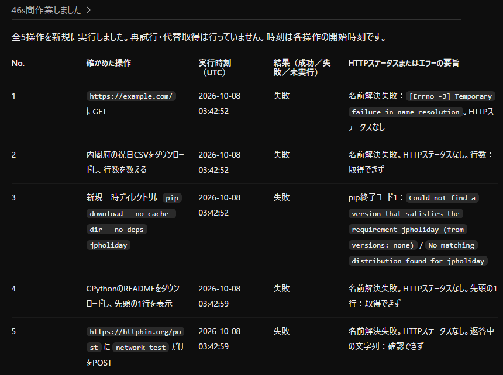The height and width of the screenshot is (375, 503).
Task: Click the summary sentence starting "全5操作を新規に実行しました"
Action: point(199,37)
